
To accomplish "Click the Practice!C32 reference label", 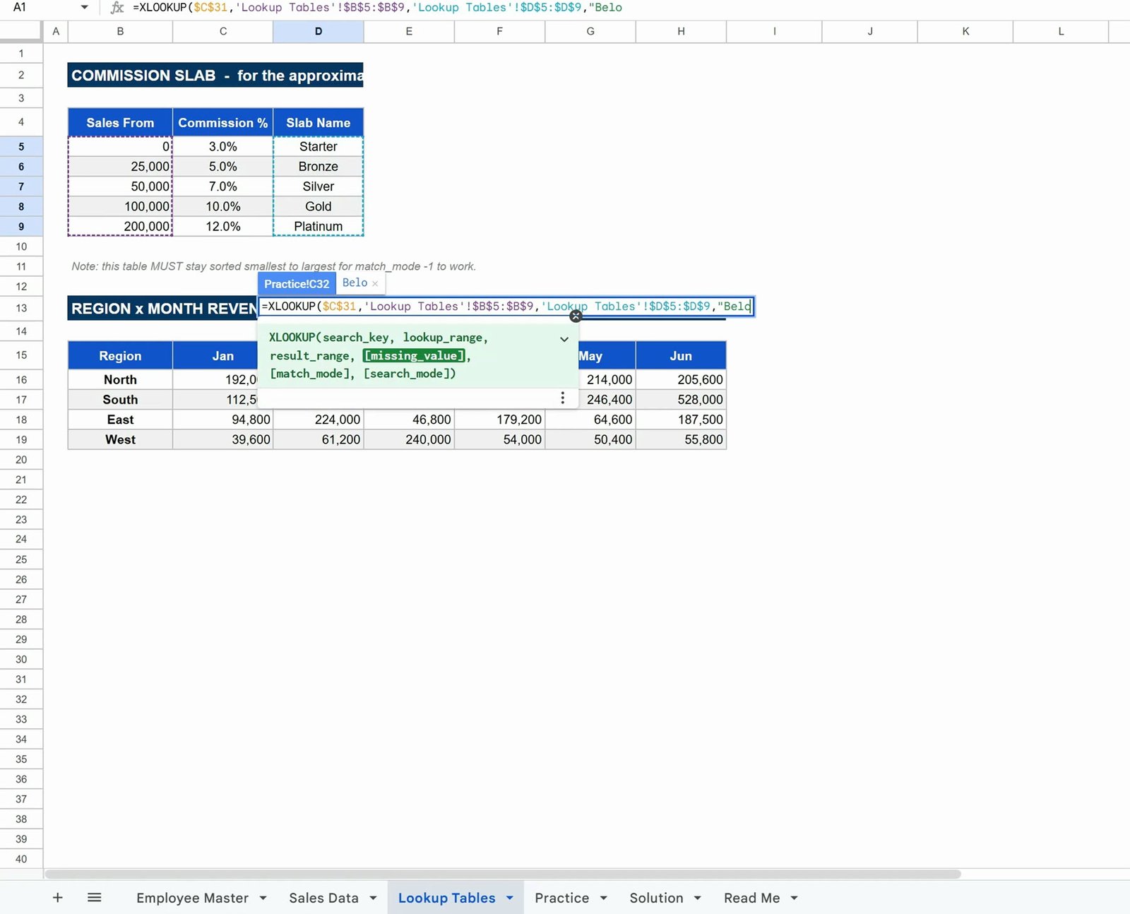I will [x=297, y=284].
